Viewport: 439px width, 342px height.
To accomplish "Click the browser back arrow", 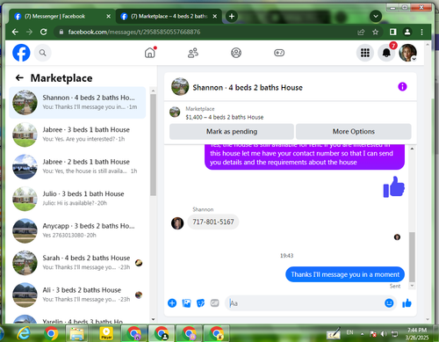I will pyautogui.click(x=15, y=32).
